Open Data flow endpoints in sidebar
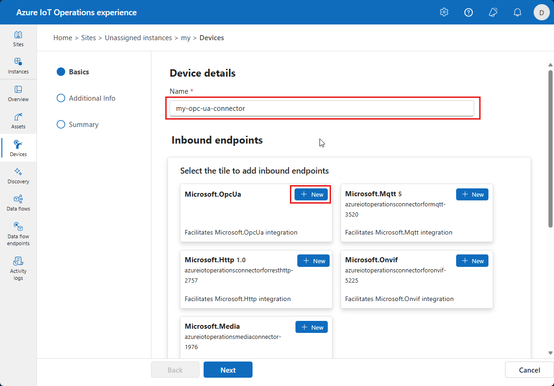This screenshot has height=386, width=554. pos(18,233)
